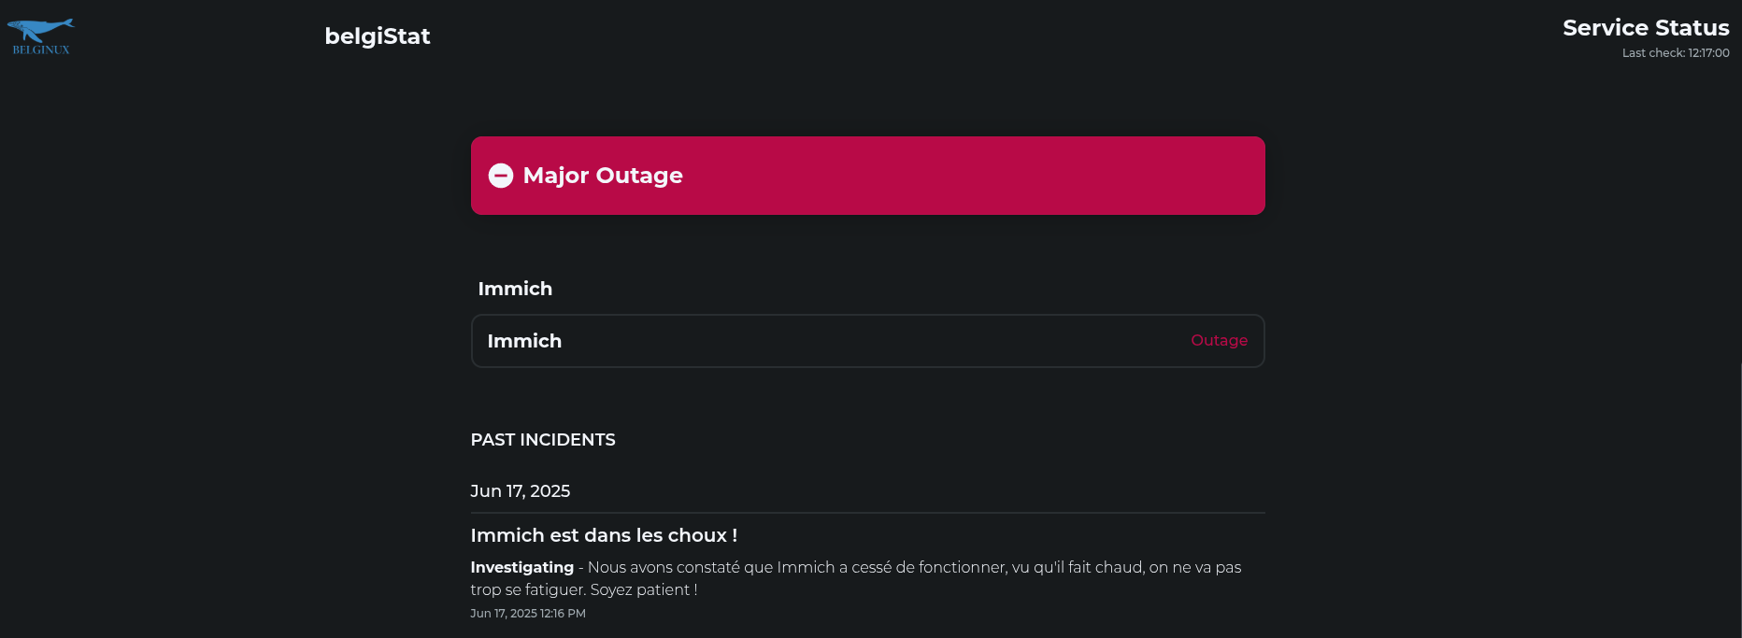Click the incident description text
The height and width of the screenshot is (638, 1742).
pos(856,578)
